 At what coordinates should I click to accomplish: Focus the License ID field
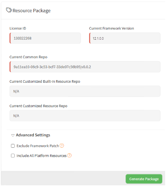click(45, 38)
